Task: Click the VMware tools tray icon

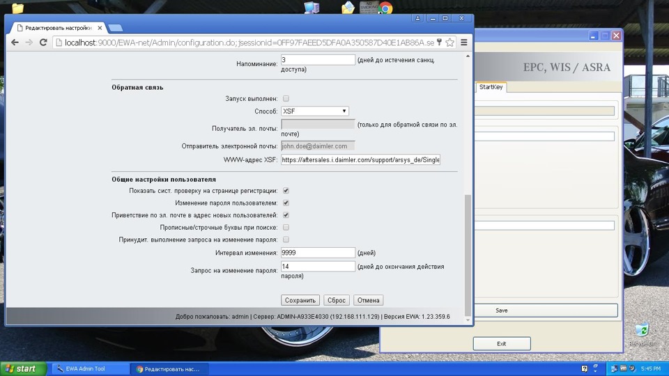Action: click(x=623, y=369)
